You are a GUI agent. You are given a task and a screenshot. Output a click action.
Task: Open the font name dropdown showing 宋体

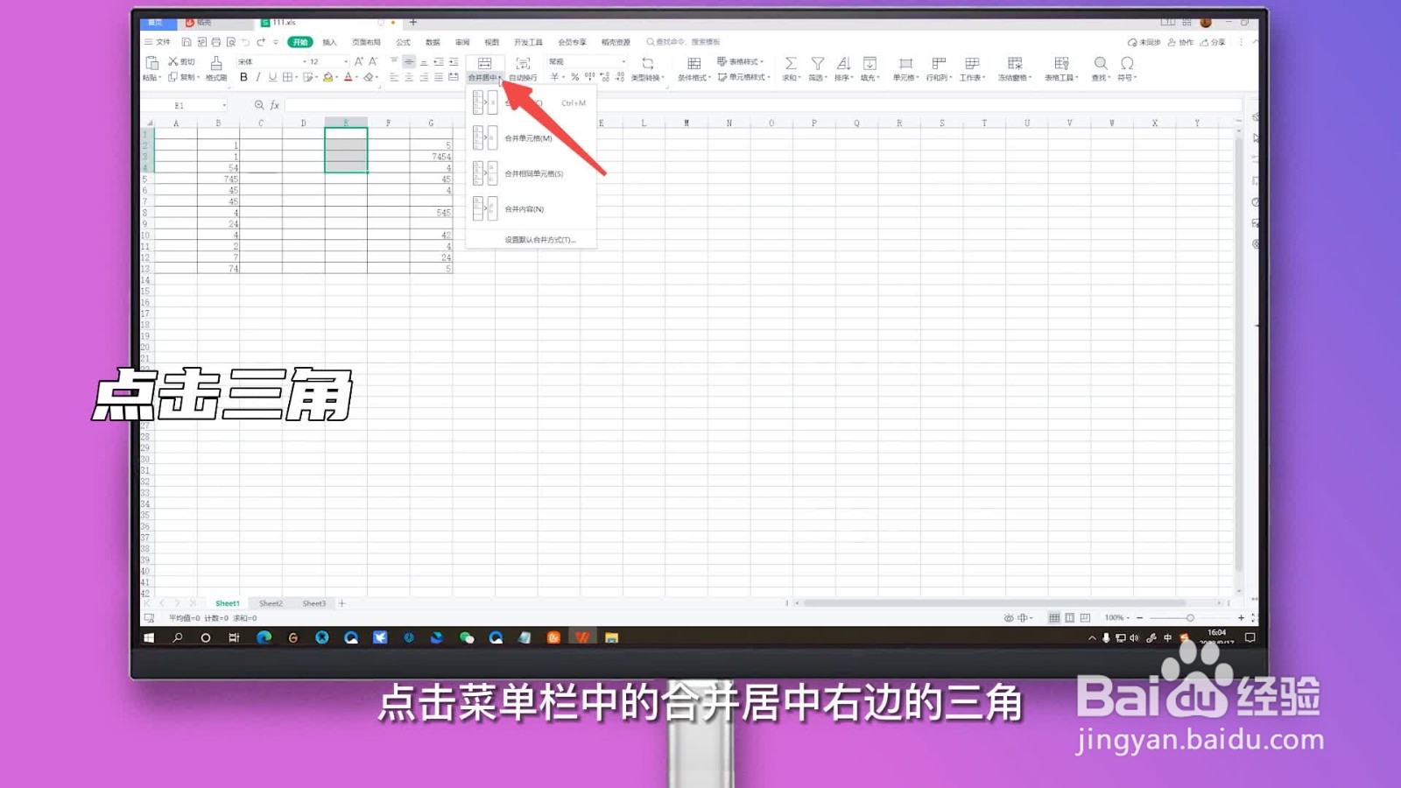coord(267,61)
